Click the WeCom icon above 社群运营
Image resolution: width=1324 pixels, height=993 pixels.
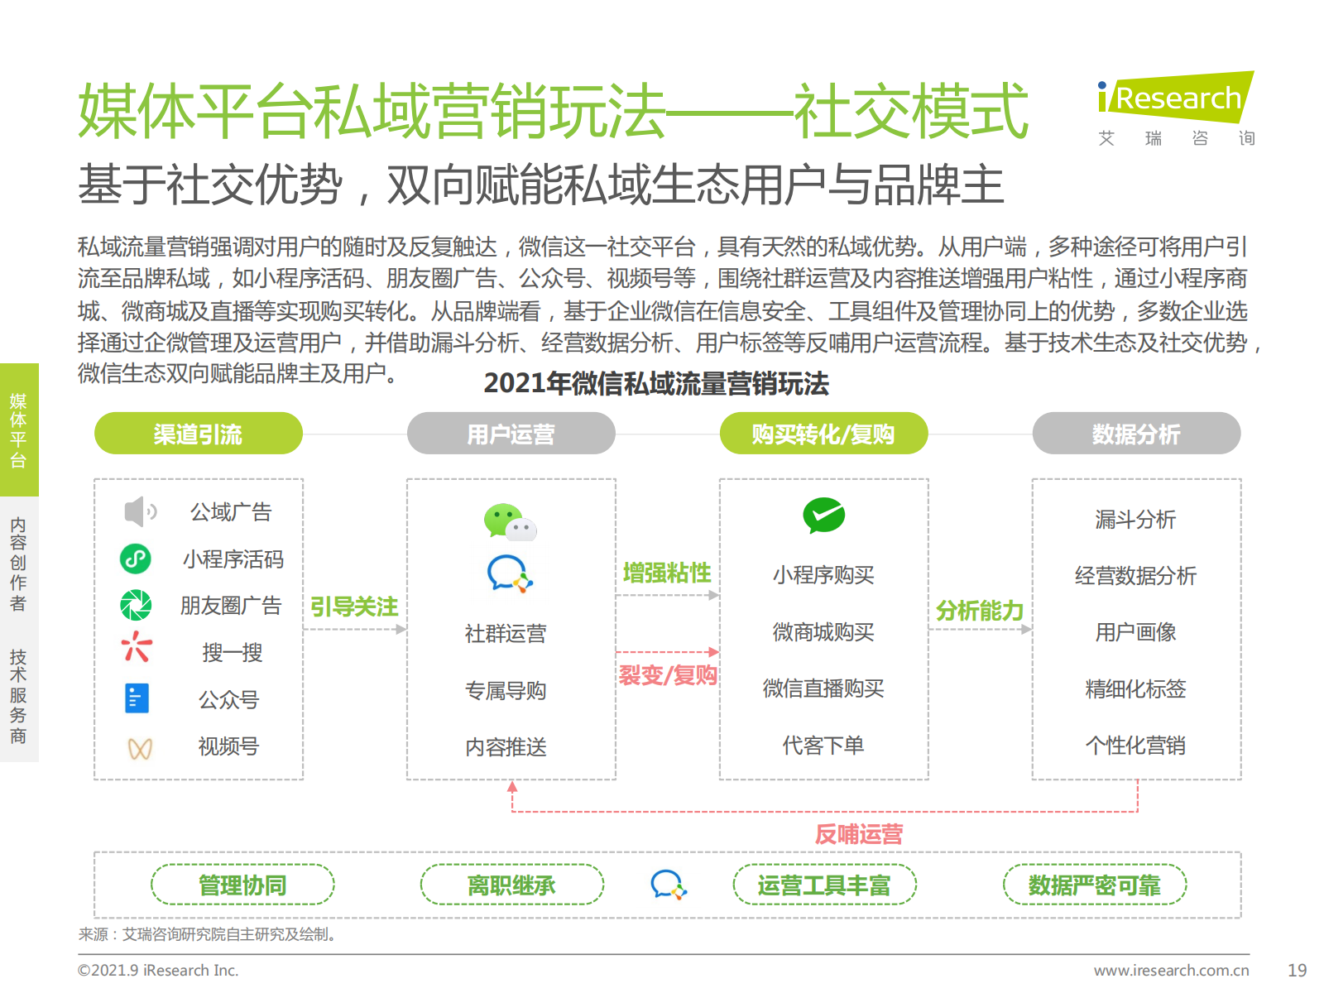[x=510, y=573]
